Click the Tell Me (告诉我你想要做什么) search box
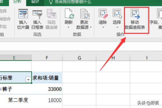The width and height of the screenshot is (162, 108). (x=73, y=2)
